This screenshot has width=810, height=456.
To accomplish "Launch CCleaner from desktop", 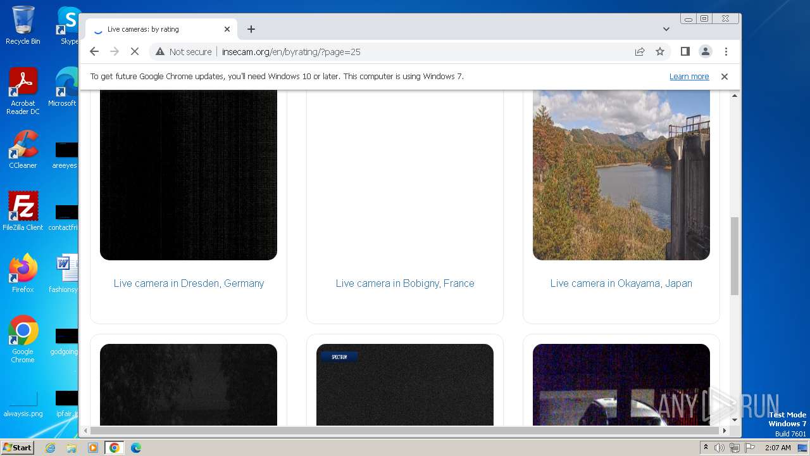I will [x=23, y=149].
